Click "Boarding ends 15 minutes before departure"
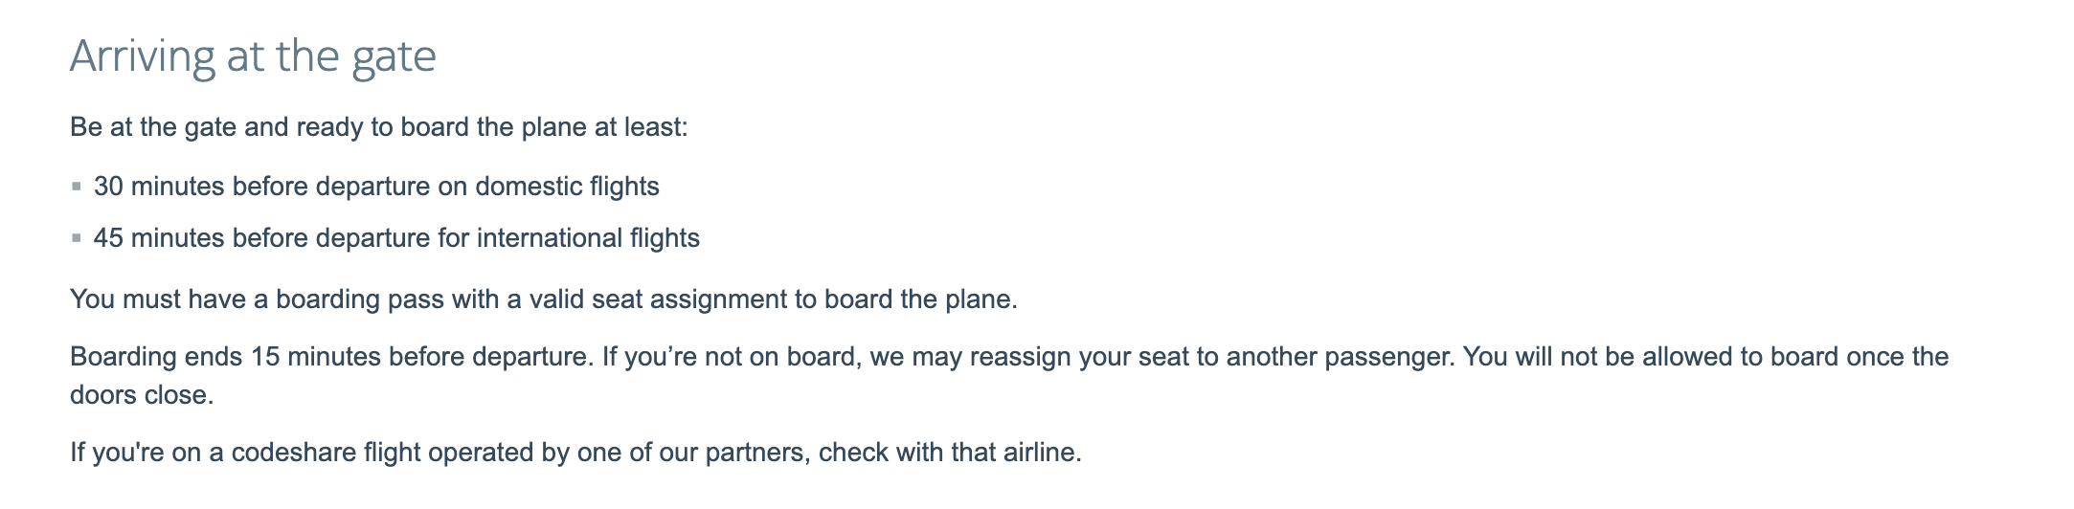Viewport: 2074px width, 509px height. click(x=330, y=357)
